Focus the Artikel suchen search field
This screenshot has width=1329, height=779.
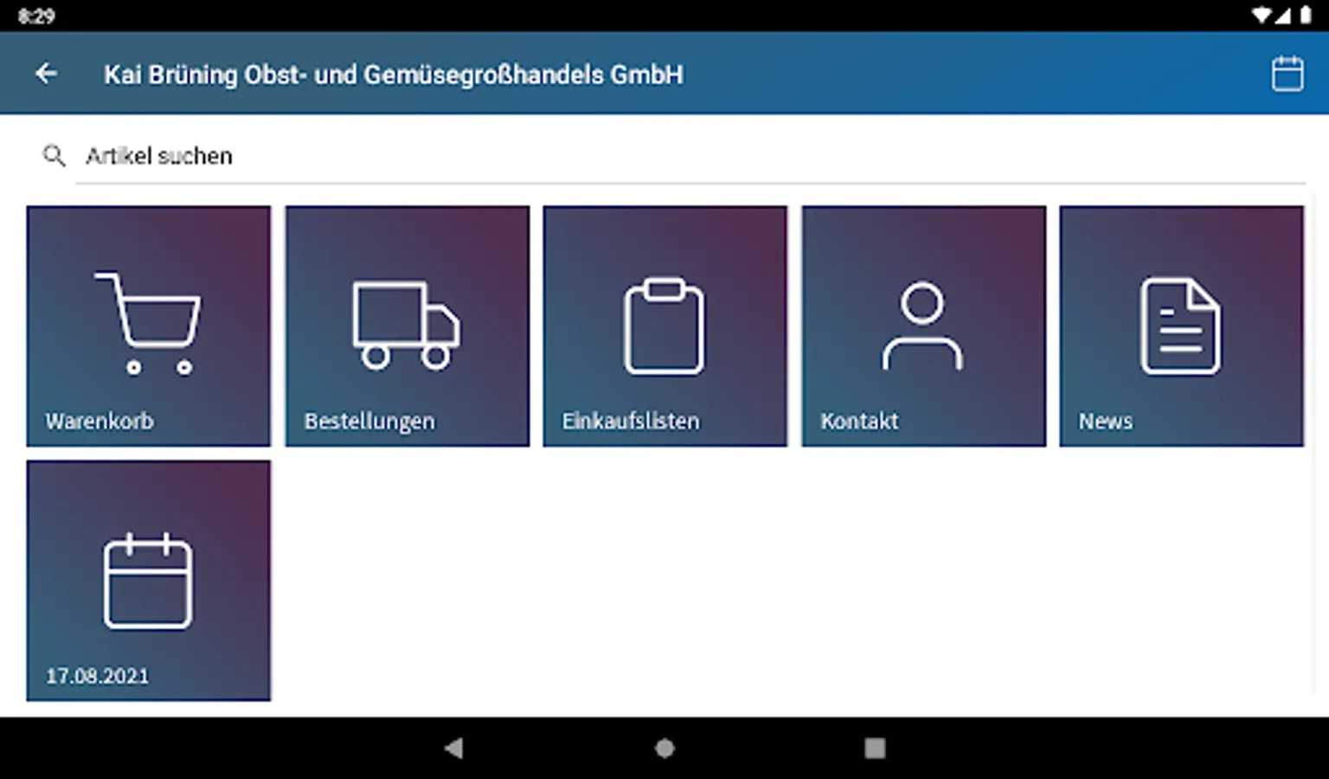coord(690,157)
